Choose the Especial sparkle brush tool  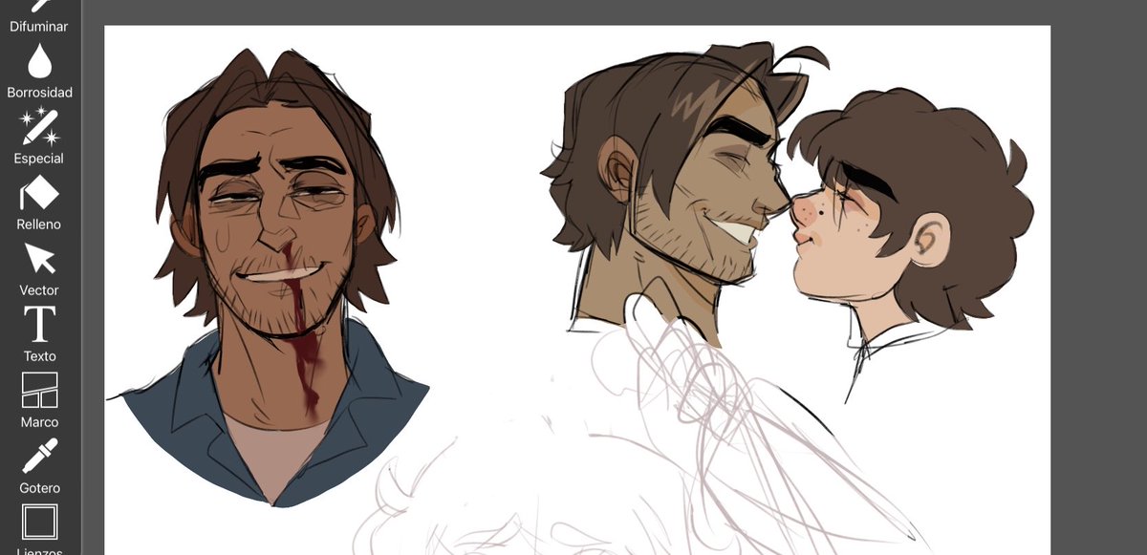39,138
